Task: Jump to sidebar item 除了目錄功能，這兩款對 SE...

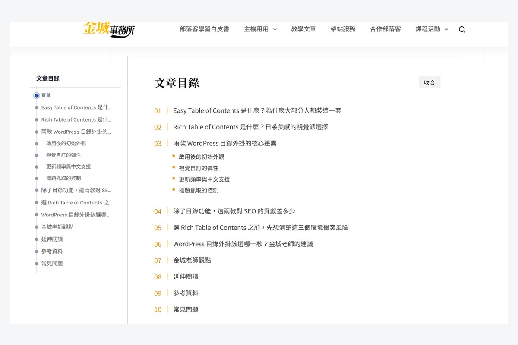Action: click(x=76, y=190)
